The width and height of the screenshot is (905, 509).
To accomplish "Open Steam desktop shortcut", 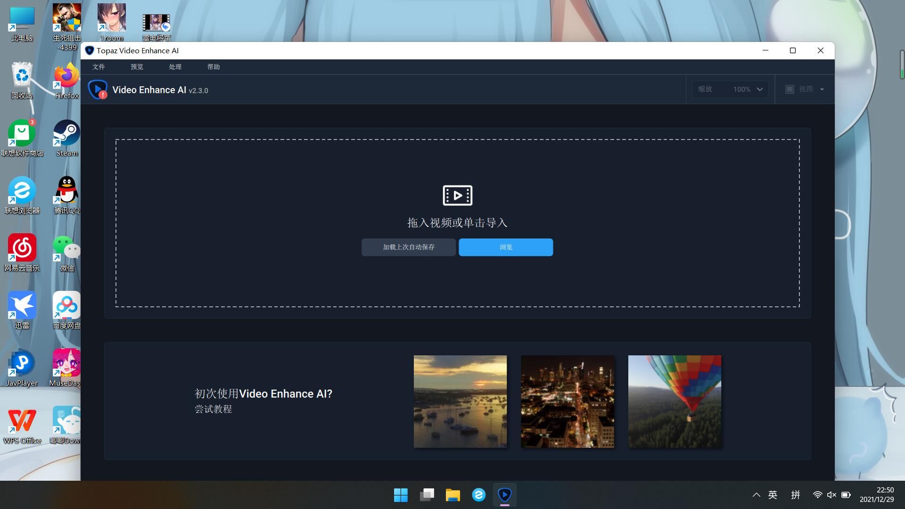I will pyautogui.click(x=66, y=138).
